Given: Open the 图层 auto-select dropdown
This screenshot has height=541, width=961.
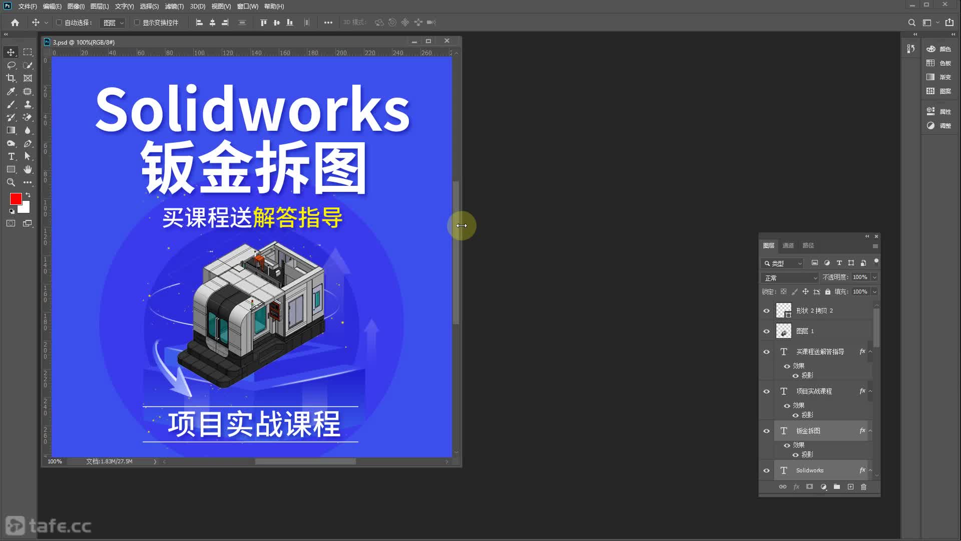Looking at the screenshot, I should click(x=113, y=23).
